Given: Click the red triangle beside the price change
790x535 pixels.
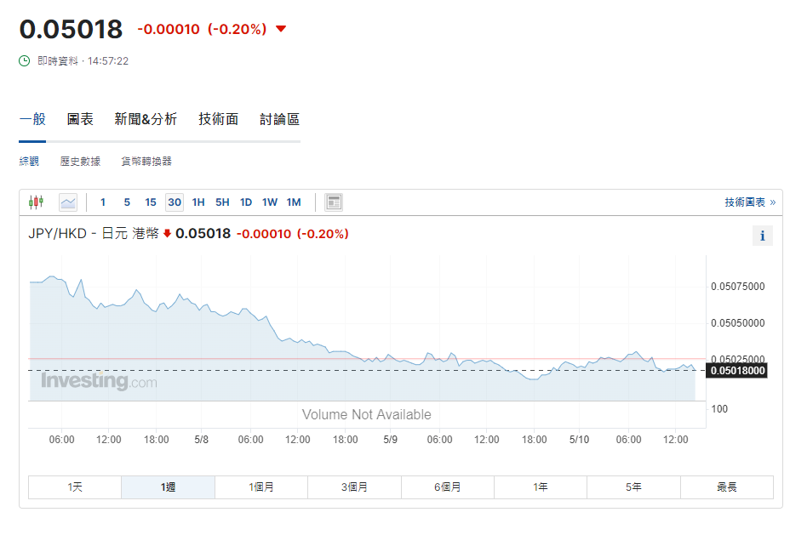Looking at the screenshot, I should coord(281,28).
